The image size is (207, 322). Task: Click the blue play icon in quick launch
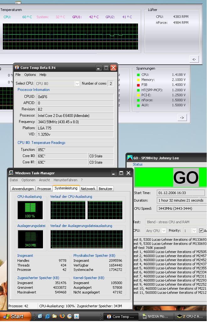(x=77, y=316)
